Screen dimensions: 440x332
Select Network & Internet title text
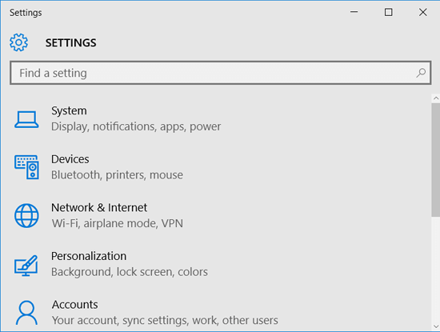[99, 208]
